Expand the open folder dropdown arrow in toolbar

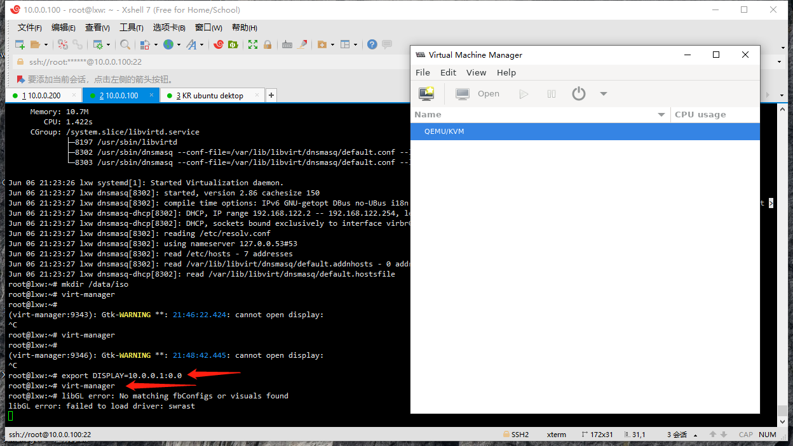(46, 44)
